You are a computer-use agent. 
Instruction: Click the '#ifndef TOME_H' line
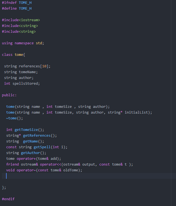click(x=17, y=3)
